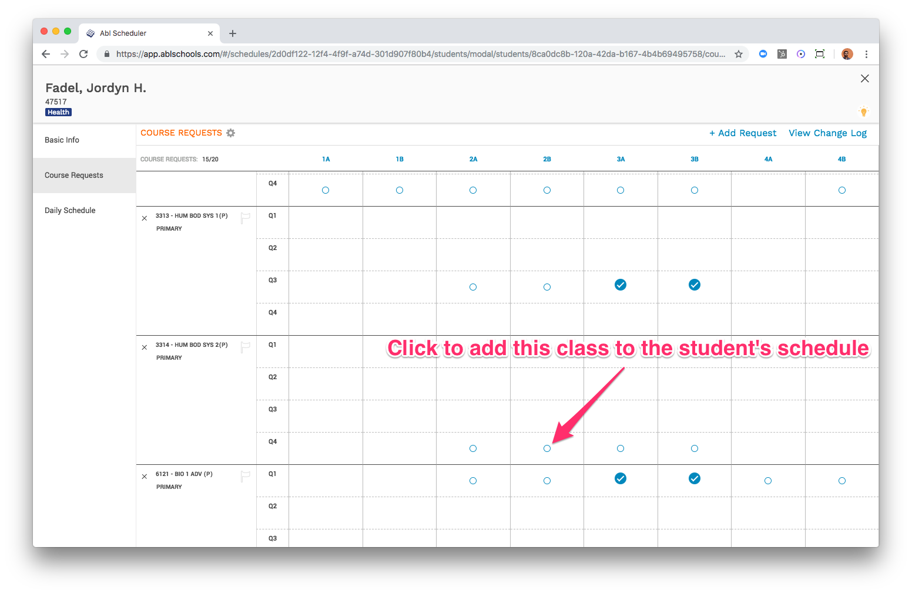Viewport: 912px width, 594px height.
Task: Remove the 6121 BIO 1 ADV request
Action: coord(145,477)
